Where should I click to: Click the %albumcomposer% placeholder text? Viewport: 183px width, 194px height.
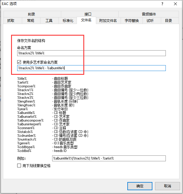coord(30,120)
